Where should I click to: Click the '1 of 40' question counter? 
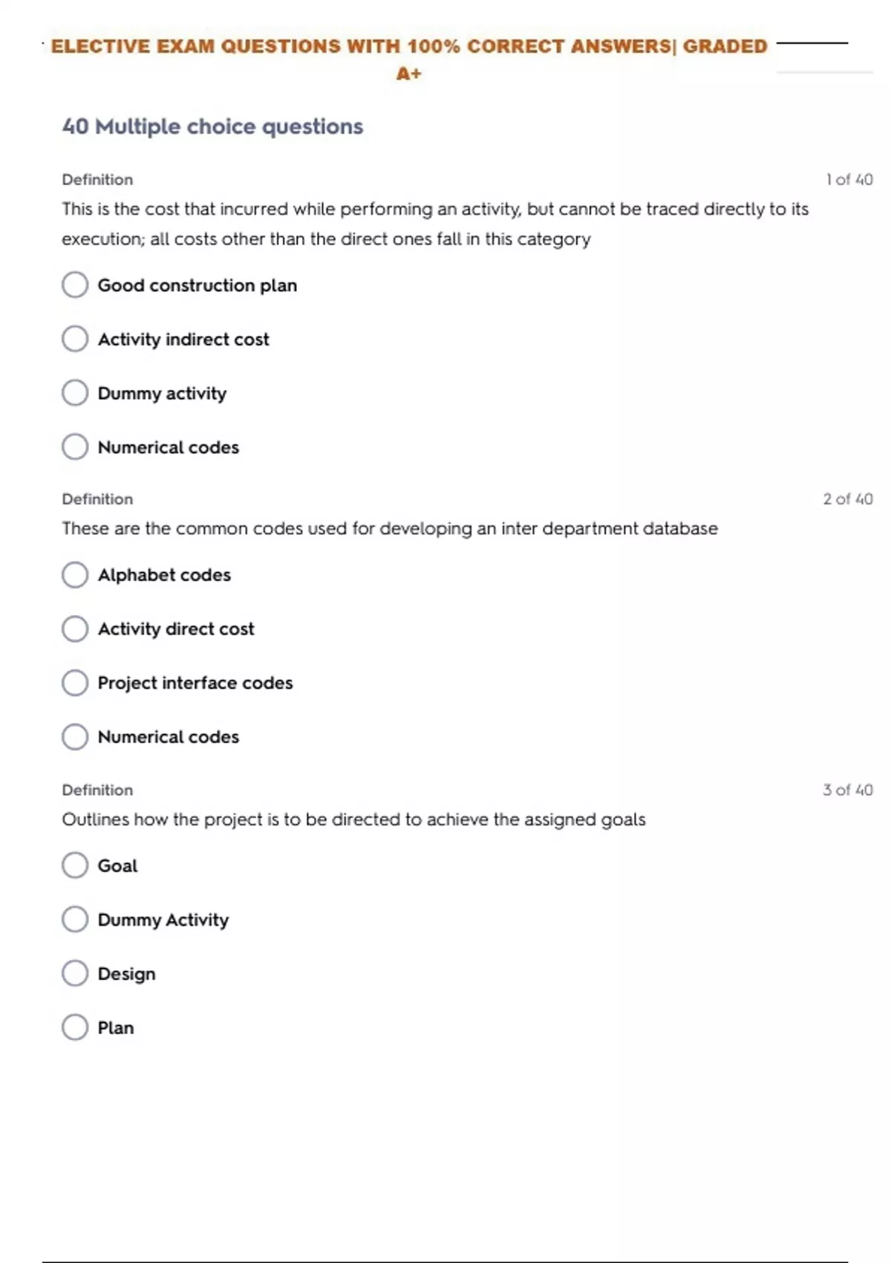(x=849, y=180)
